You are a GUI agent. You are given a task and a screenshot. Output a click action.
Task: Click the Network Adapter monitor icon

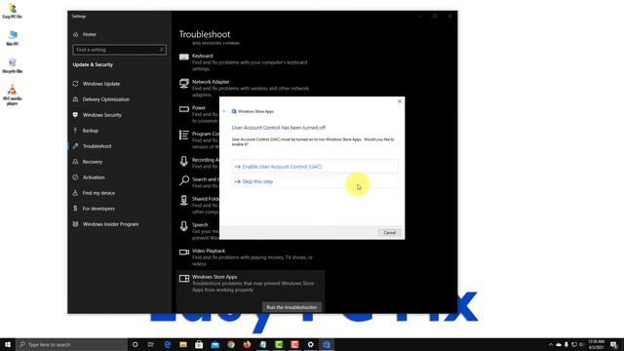[184, 83]
